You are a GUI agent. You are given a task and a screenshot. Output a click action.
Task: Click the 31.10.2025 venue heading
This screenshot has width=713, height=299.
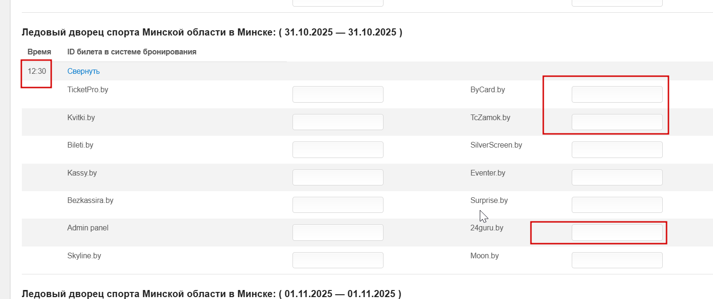coord(212,33)
